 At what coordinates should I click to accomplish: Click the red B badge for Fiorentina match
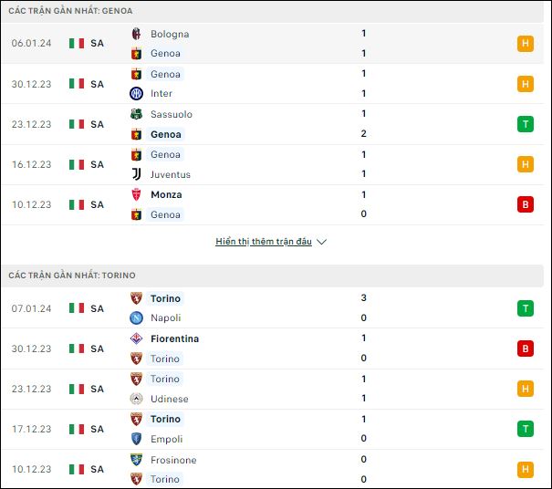[526, 349]
